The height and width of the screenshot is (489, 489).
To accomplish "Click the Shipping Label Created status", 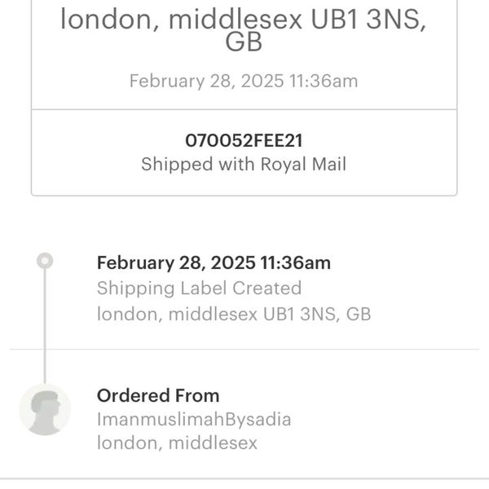I will point(200,288).
